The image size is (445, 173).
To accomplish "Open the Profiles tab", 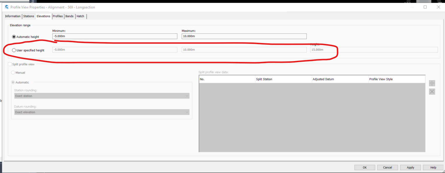I will pyautogui.click(x=58, y=16).
